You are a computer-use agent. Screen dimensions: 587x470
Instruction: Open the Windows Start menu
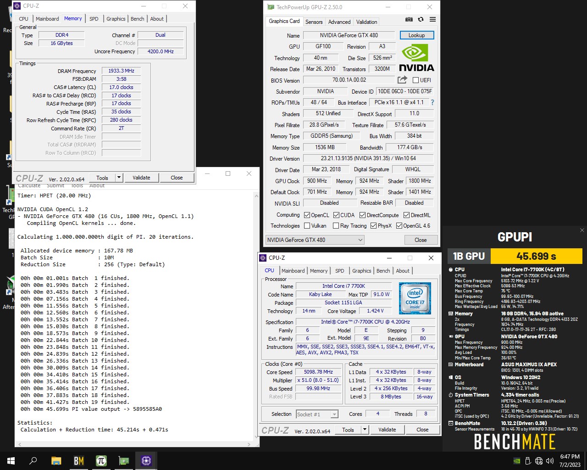point(11,461)
